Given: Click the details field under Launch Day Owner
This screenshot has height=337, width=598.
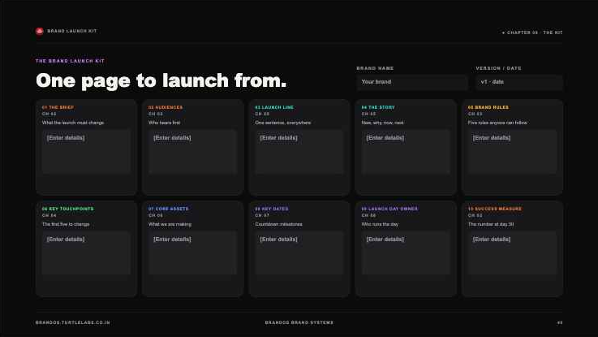Looking at the screenshot, I should (x=406, y=253).
